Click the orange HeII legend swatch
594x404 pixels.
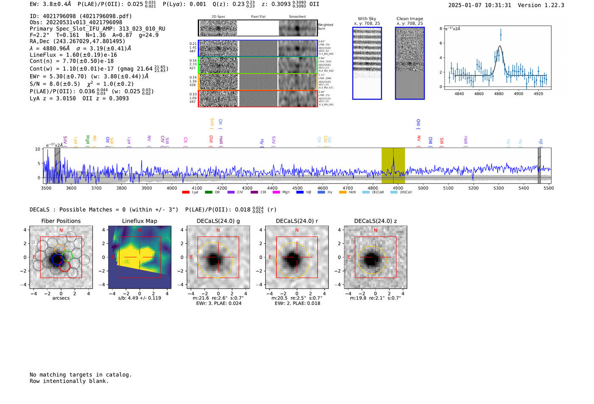coord(343,192)
